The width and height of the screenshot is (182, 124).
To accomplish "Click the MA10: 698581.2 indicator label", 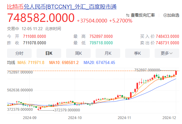I will coord(64,63).
